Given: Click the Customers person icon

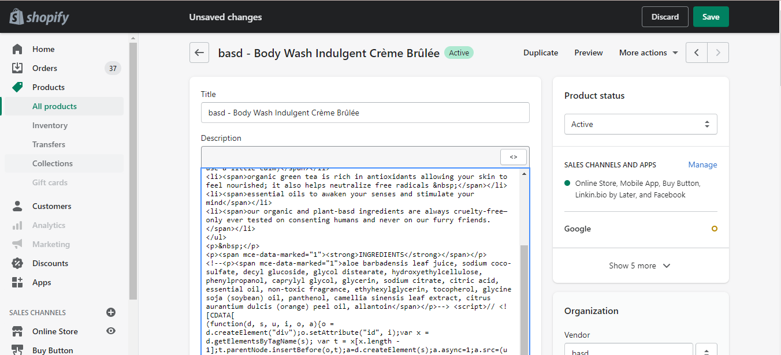Looking at the screenshot, I should (x=17, y=206).
